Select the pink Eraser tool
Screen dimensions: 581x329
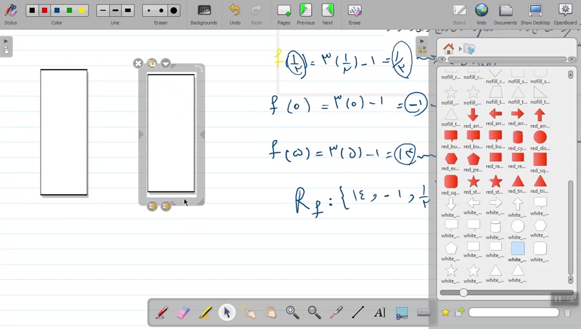click(183, 312)
